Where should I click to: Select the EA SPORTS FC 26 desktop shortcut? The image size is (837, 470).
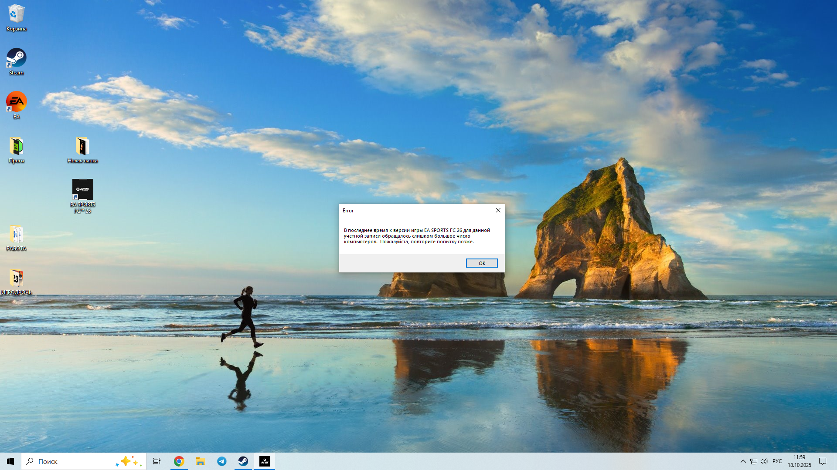pyautogui.click(x=82, y=196)
